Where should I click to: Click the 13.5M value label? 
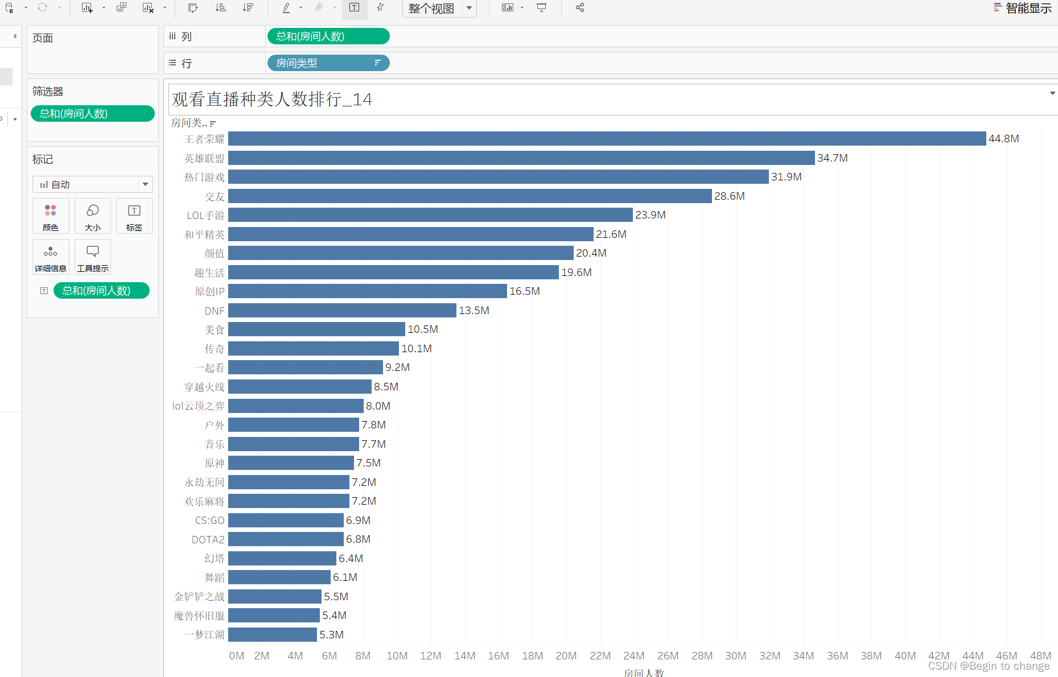[474, 311]
